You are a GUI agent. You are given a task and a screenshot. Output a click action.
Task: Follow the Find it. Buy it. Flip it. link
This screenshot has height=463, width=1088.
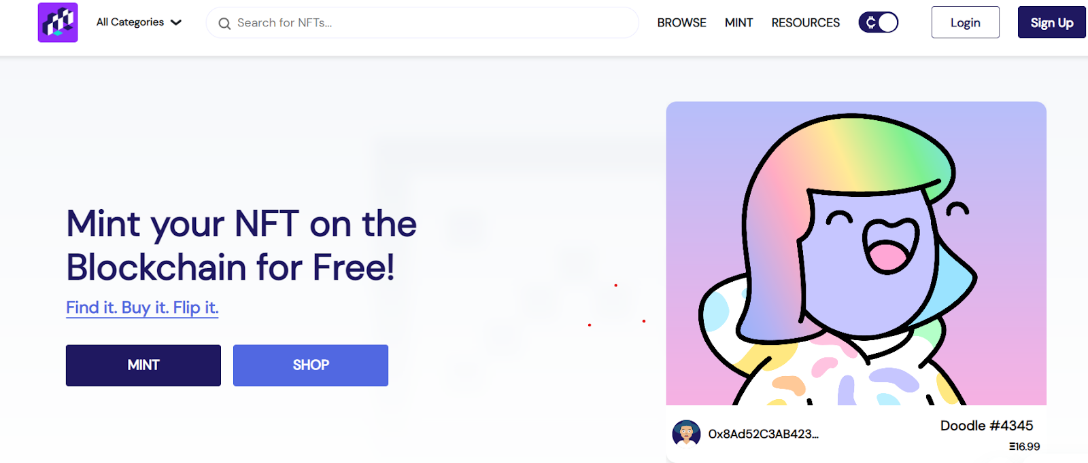tap(142, 308)
